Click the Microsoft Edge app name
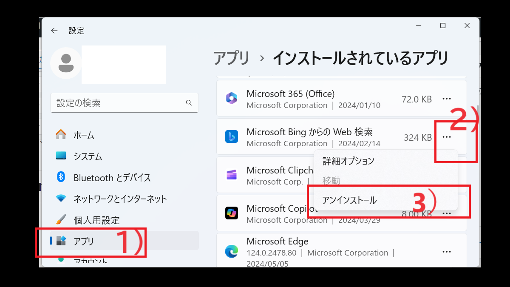This screenshot has height=287, width=510. tap(278, 242)
